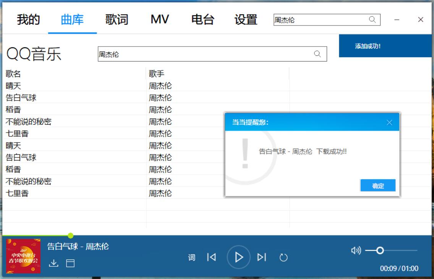Open the 设置 tab

pos(246,19)
